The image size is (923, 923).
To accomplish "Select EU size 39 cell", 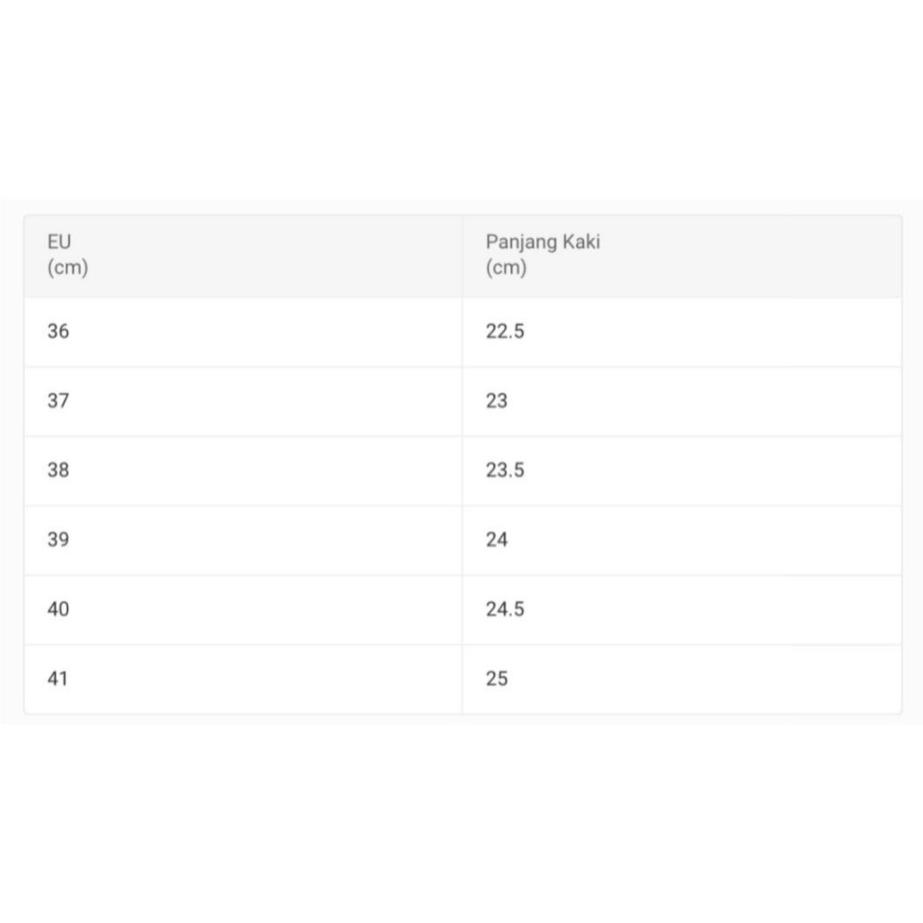I will [x=59, y=540].
